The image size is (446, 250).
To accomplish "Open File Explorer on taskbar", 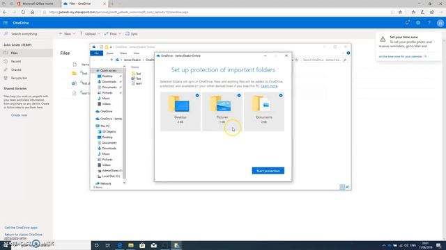I will click(131, 245).
